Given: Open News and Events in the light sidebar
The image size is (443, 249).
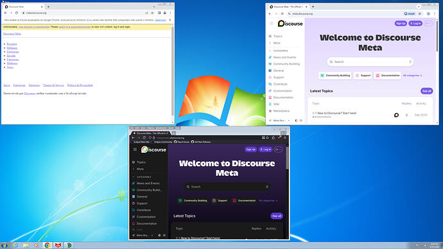Looking at the screenshot, I should tap(285, 57).
